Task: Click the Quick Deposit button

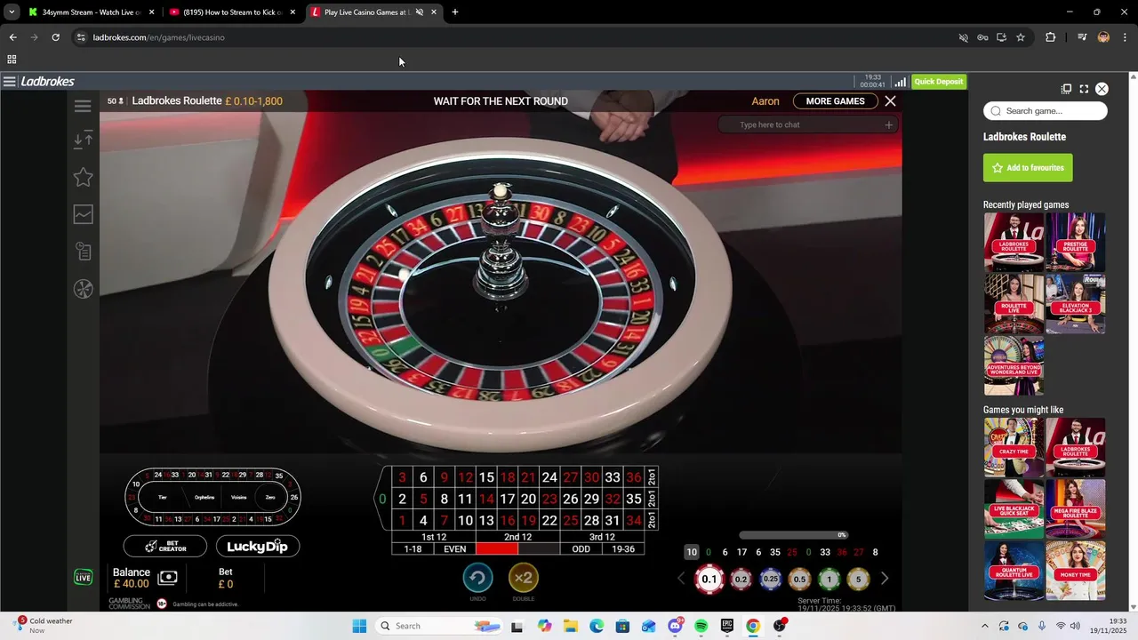Action: click(939, 82)
